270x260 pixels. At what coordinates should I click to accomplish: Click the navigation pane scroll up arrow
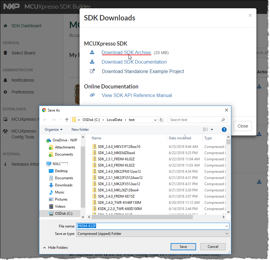(83, 137)
